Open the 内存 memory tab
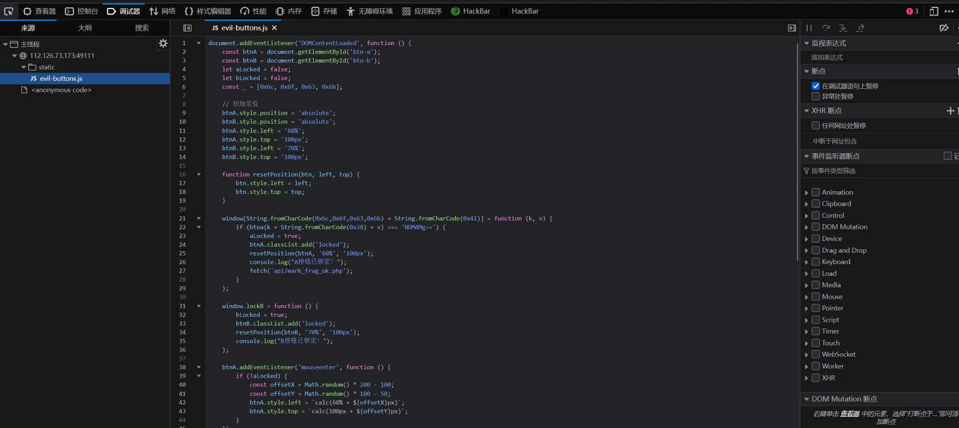 [x=288, y=11]
